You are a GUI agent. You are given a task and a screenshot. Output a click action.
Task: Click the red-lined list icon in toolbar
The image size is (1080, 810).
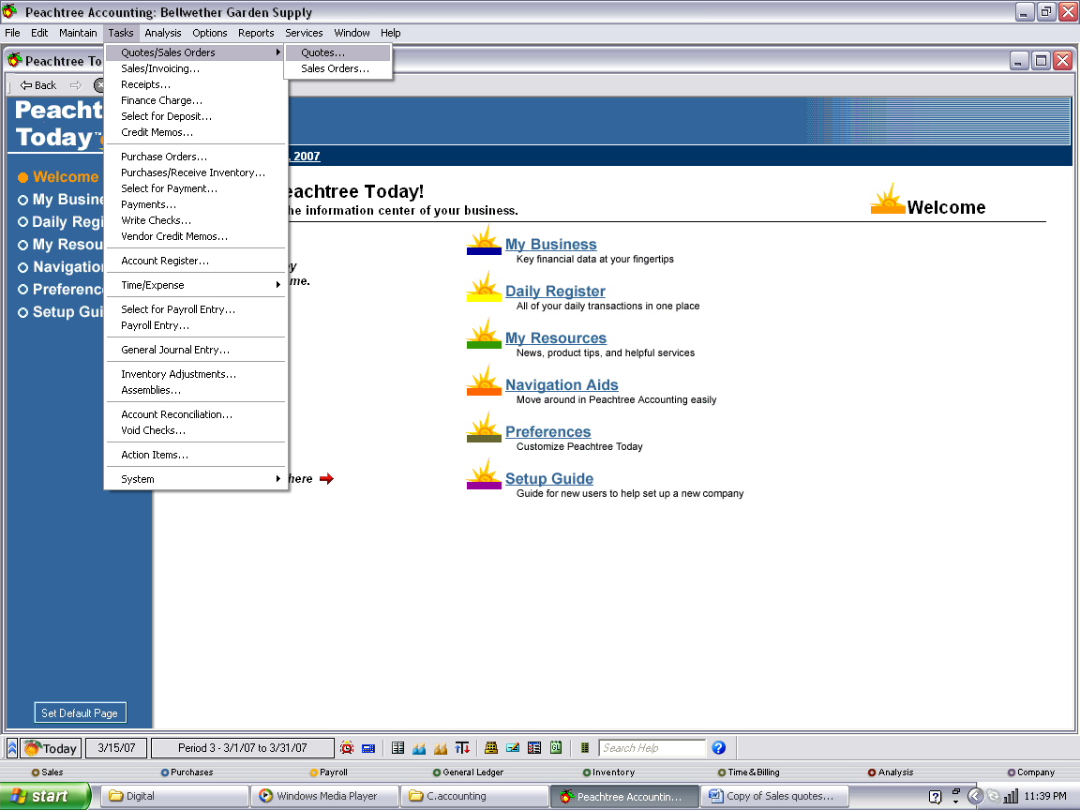click(534, 748)
